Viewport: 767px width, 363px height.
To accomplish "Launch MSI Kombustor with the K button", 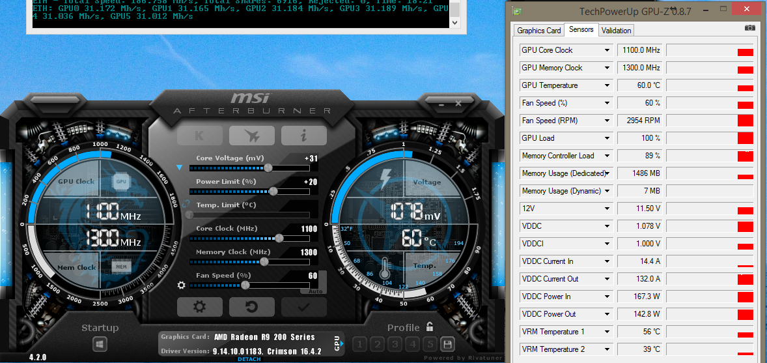I will click(x=199, y=136).
